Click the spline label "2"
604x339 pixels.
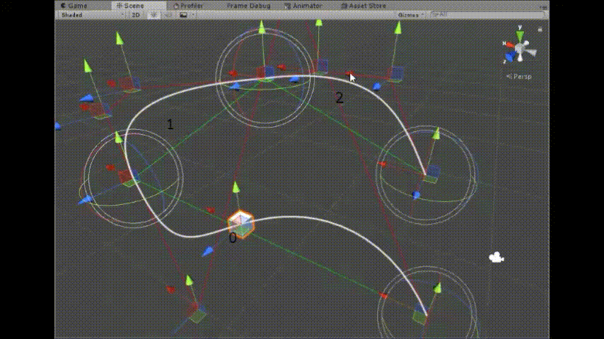339,97
